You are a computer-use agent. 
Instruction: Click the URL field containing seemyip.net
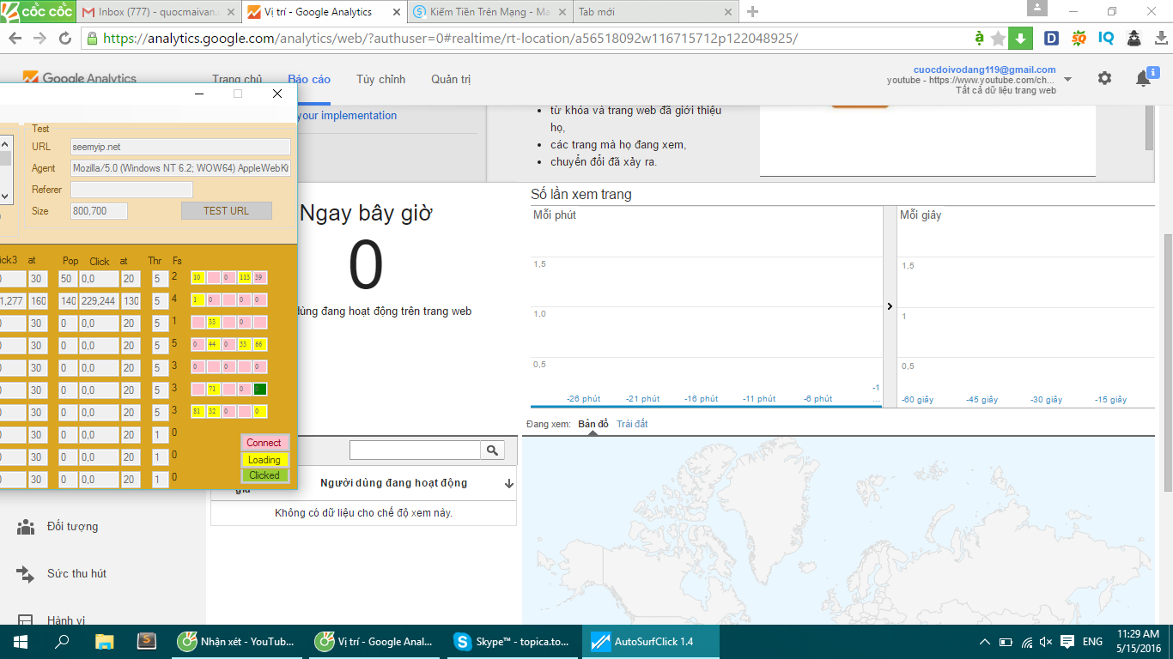point(180,147)
